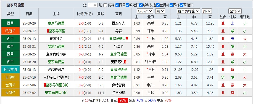Open the 全场 period dropdown
The width and height of the screenshot is (253, 104).
pos(235,11)
